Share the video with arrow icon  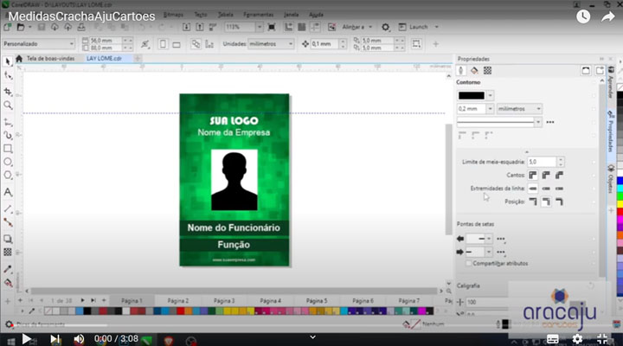click(608, 16)
